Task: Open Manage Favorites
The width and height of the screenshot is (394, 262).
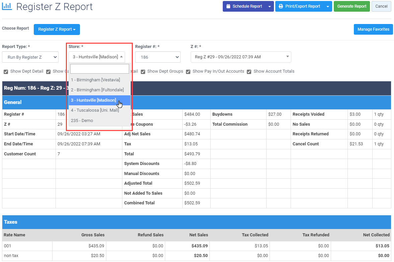Action: click(x=373, y=29)
